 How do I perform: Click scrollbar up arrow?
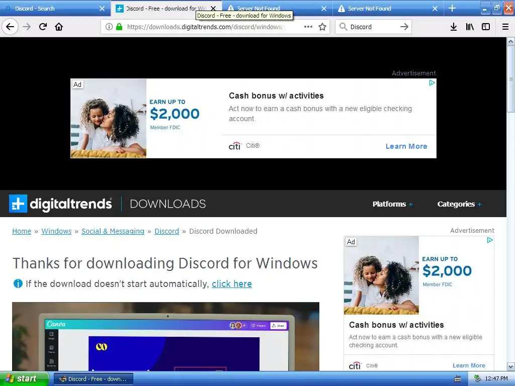tap(510, 41)
